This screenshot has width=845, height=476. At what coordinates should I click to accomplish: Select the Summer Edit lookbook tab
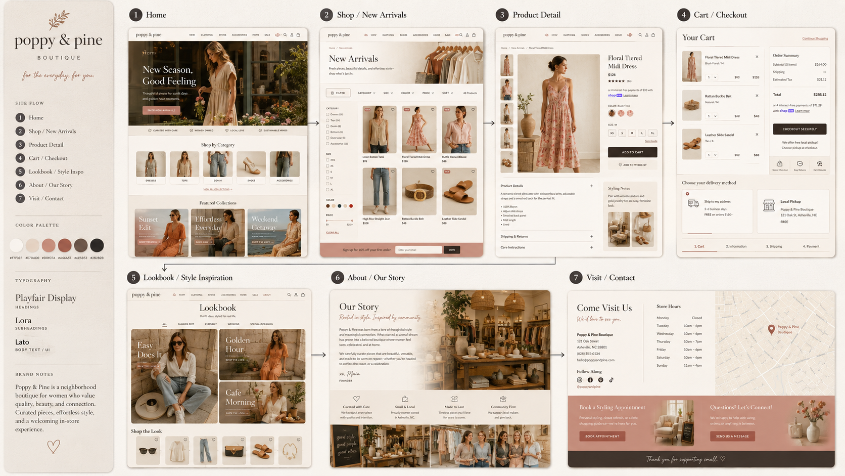pyautogui.click(x=185, y=324)
